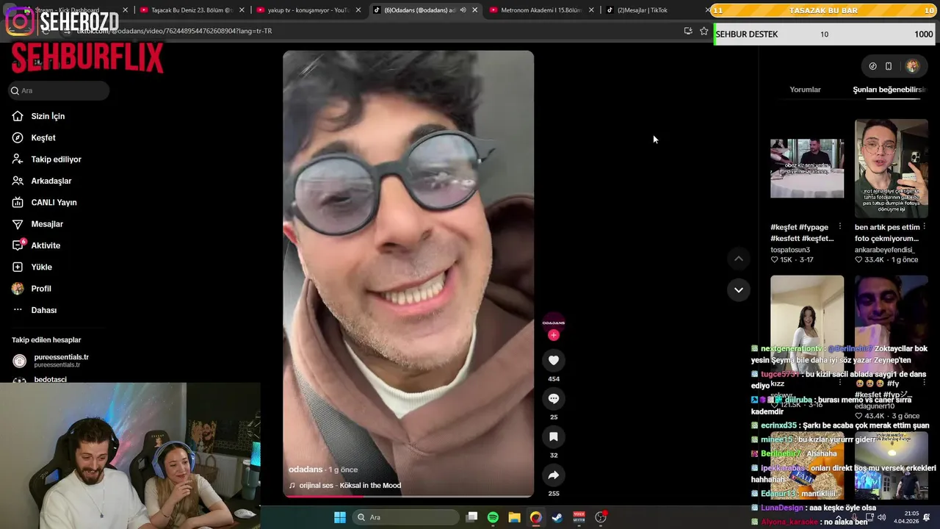Viewport: 940px width, 529px height.
Task: Go to next video with down chevron
Action: click(739, 289)
